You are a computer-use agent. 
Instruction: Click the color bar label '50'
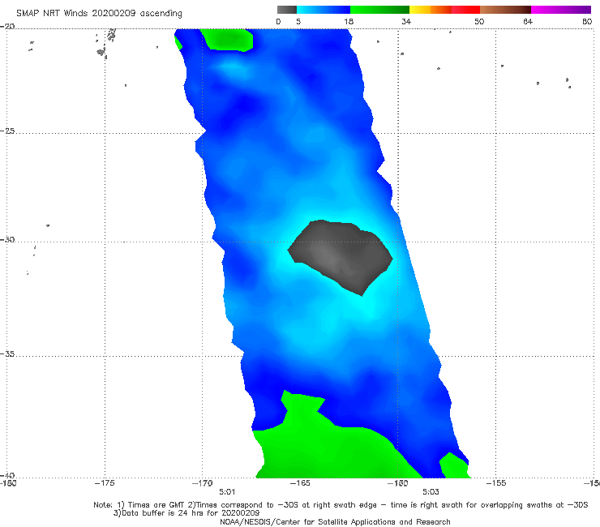click(479, 21)
